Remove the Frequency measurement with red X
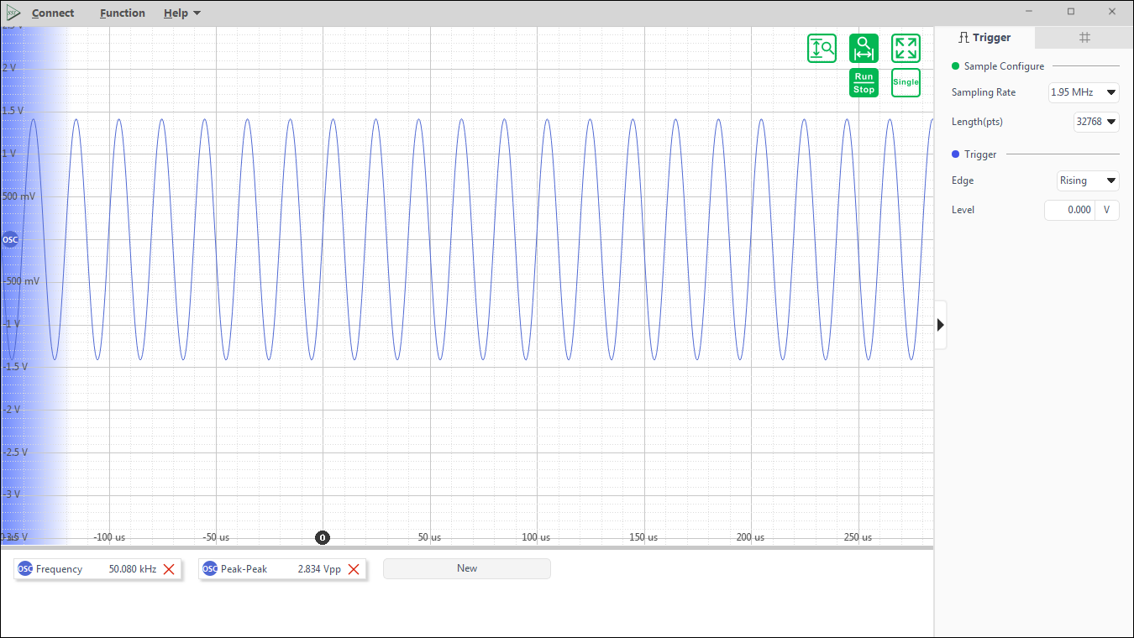1134x638 pixels. [x=169, y=569]
